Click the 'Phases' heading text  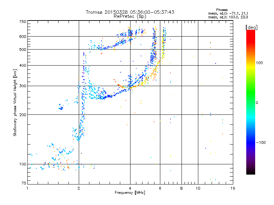click(x=222, y=10)
